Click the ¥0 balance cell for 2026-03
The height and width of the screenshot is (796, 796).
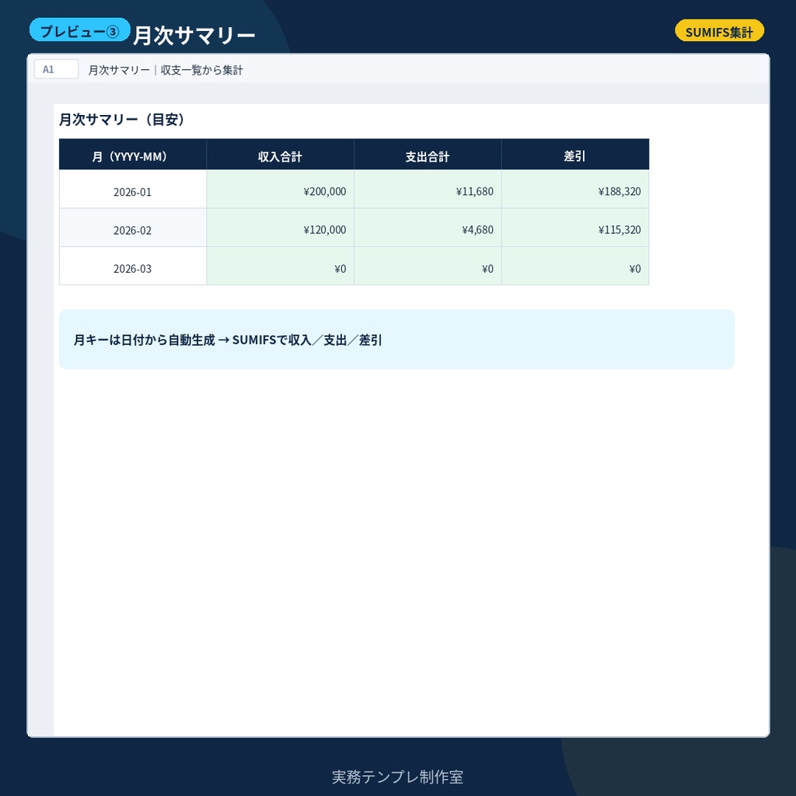tap(575, 266)
